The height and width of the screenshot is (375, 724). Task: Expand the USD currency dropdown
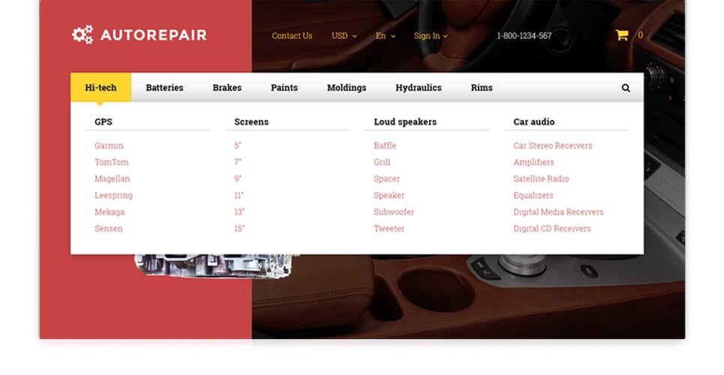[344, 35]
